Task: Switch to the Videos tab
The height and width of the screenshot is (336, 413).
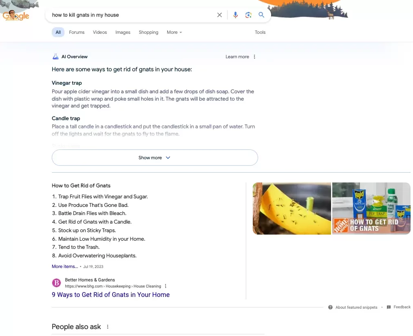Action: (x=100, y=32)
